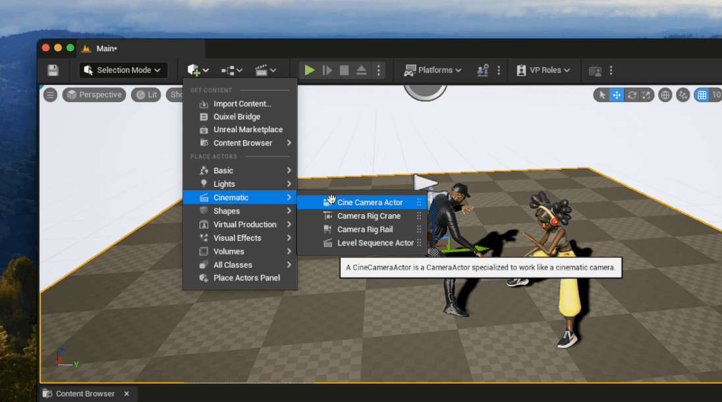Toggle the Lit view mode button

click(x=146, y=95)
